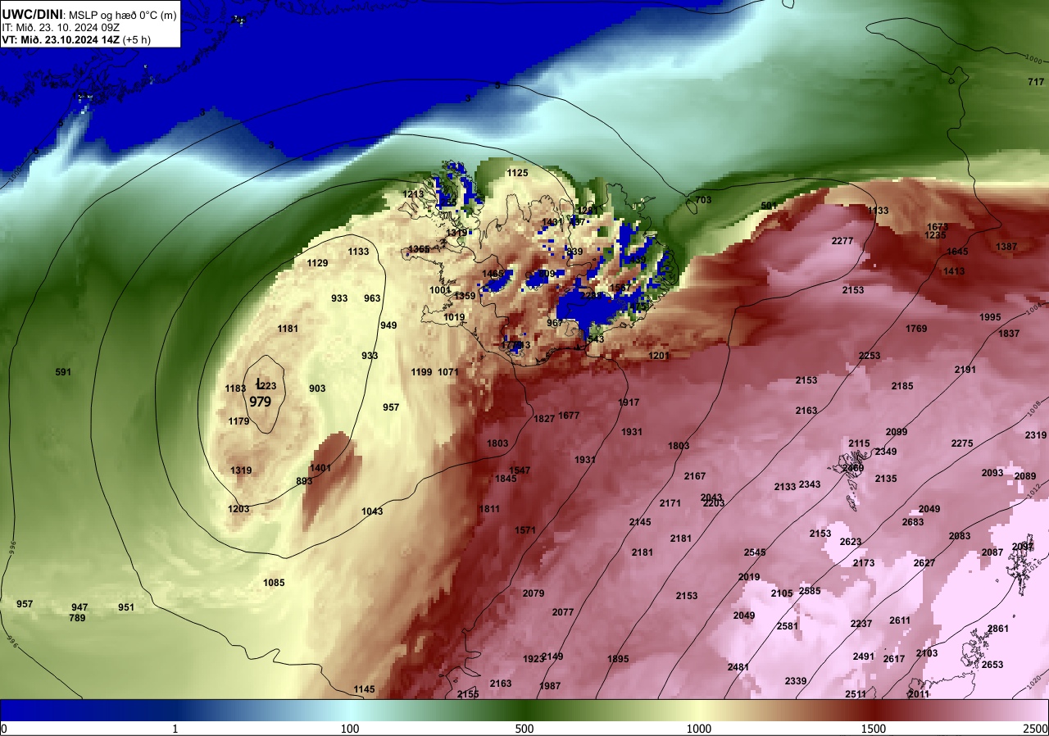The width and height of the screenshot is (1049, 736).
Task: Click the 893 height value
Action: coord(304,481)
